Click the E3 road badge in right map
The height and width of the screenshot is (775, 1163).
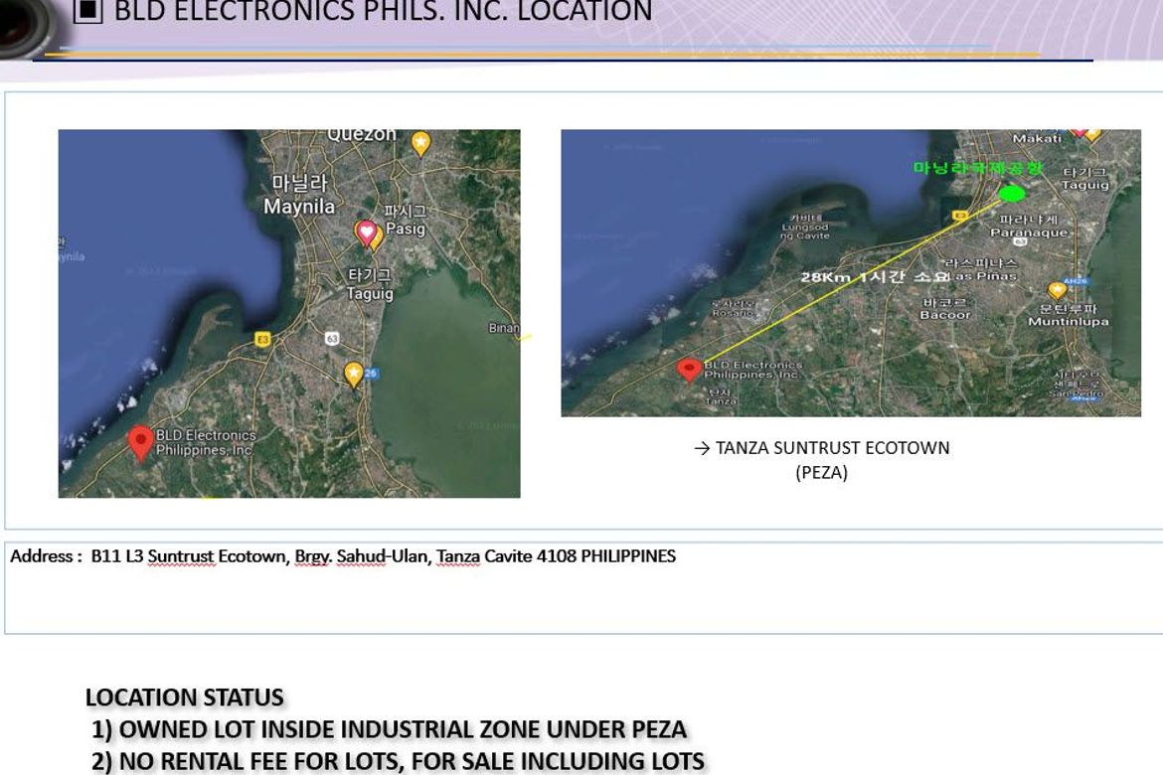click(960, 216)
